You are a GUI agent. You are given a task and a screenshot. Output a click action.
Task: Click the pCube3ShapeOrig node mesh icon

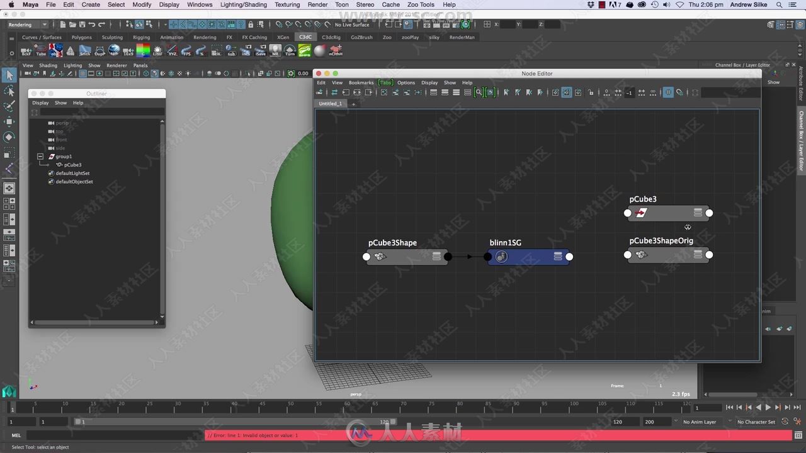click(x=641, y=255)
